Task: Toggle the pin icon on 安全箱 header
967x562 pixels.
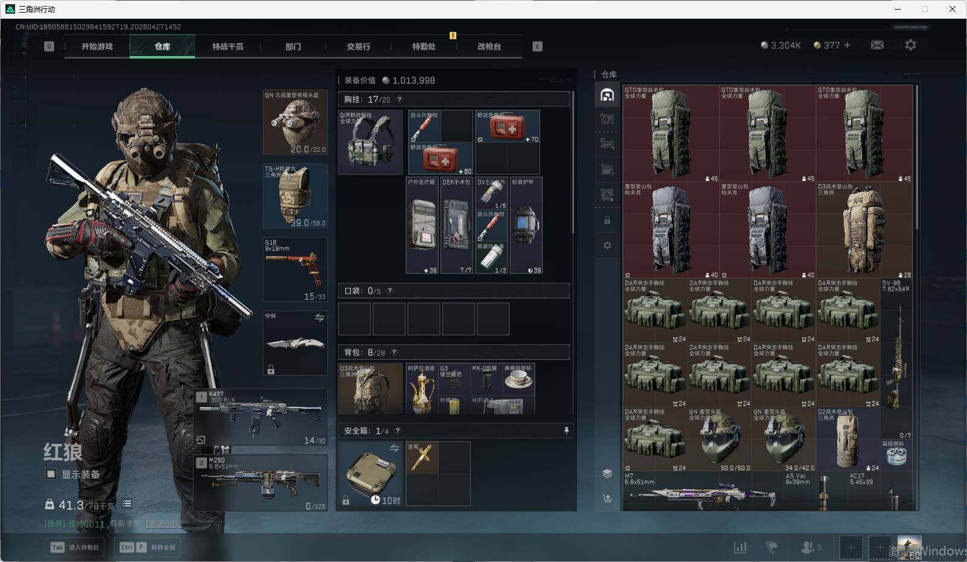Action: (566, 431)
